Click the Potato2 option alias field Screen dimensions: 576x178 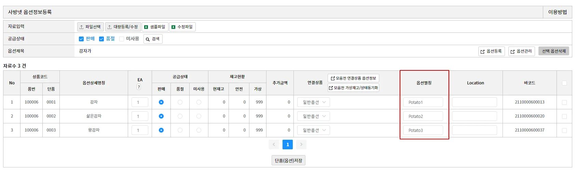point(423,116)
